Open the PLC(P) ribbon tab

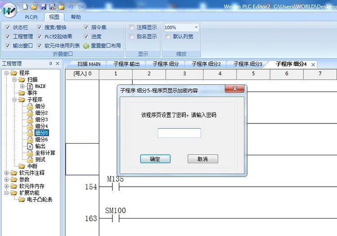31,17
